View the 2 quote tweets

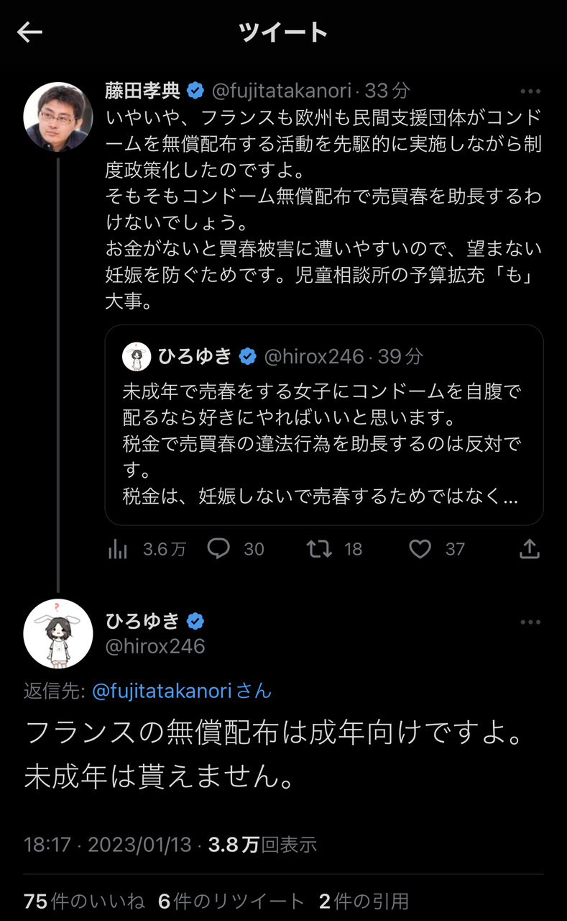click(364, 901)
